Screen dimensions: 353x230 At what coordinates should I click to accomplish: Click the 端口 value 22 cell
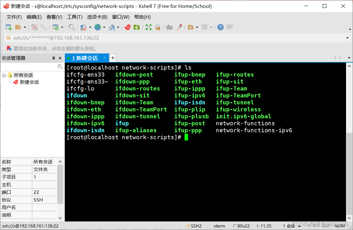[x=45, y=192]
